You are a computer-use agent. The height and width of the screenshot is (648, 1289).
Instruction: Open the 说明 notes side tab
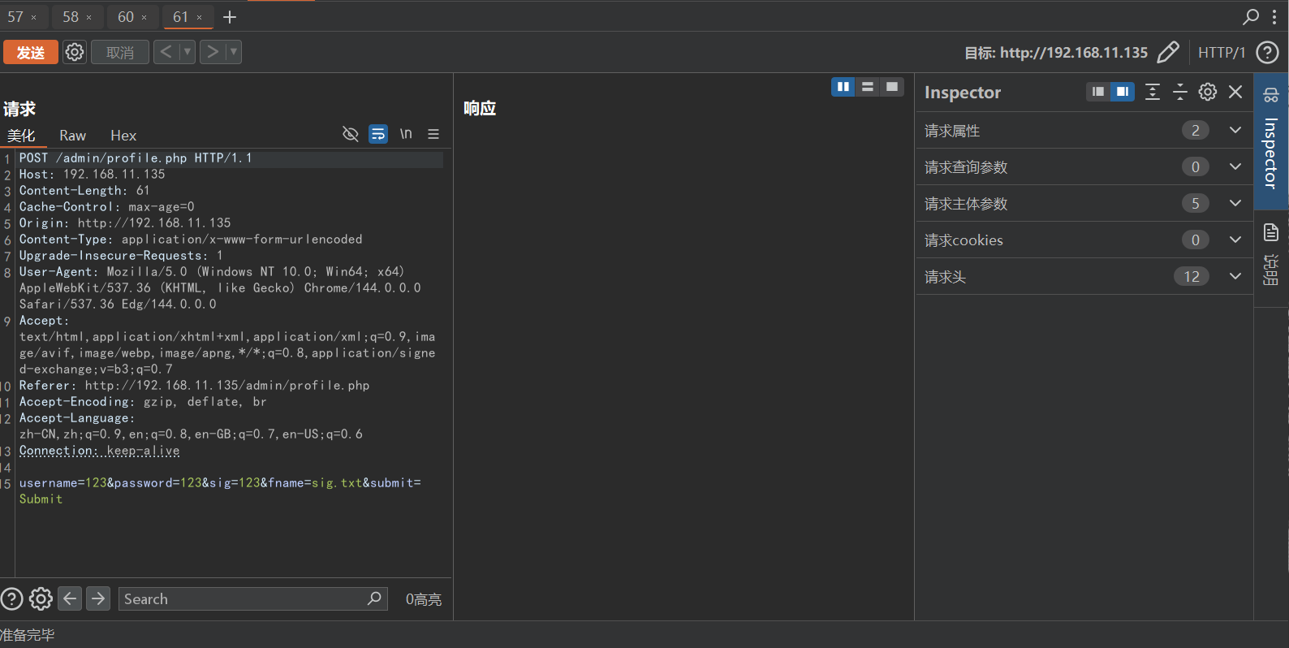click(1271, 258)
